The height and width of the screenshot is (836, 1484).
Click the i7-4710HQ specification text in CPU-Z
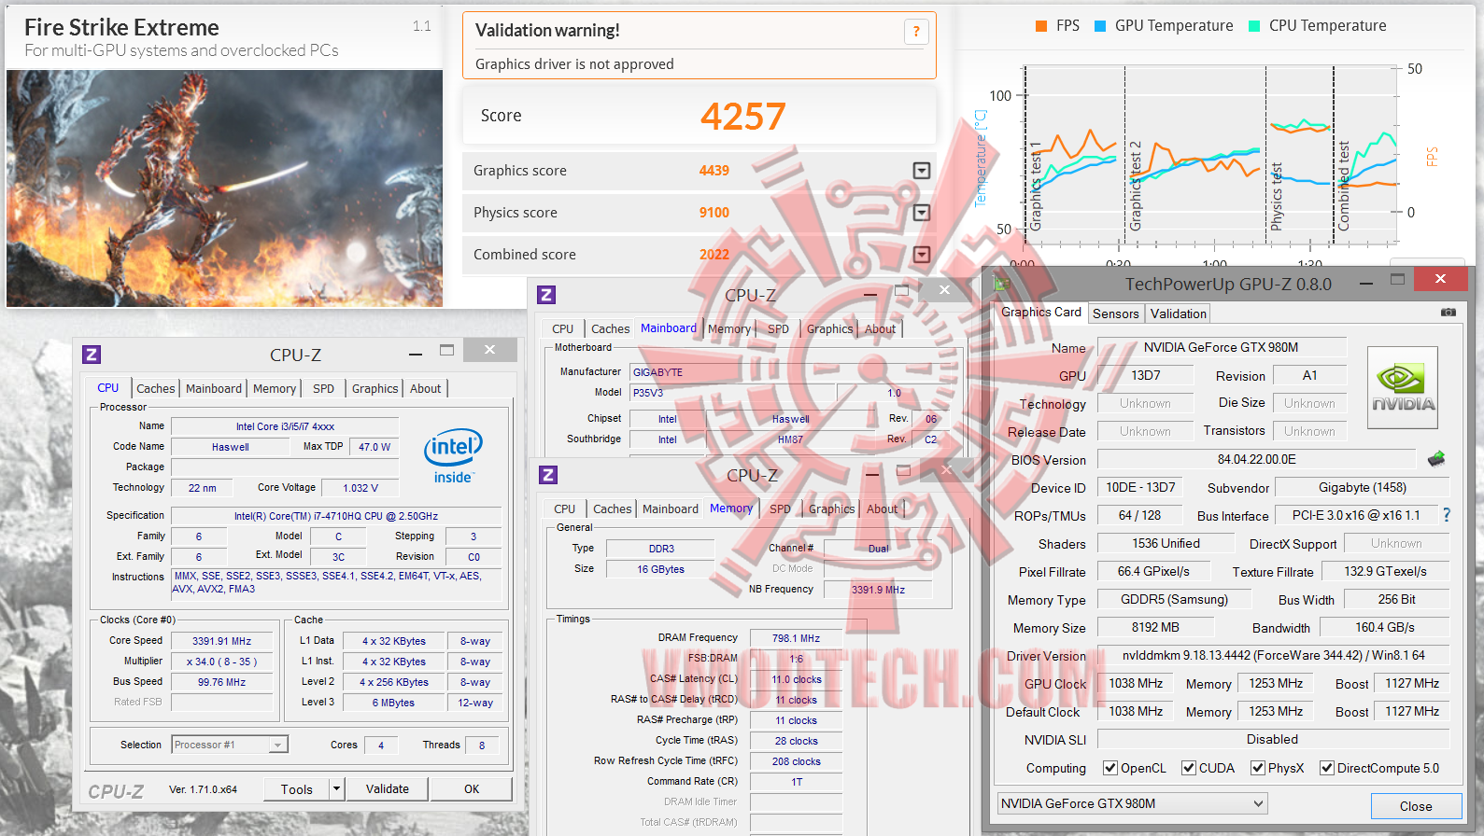336,516
